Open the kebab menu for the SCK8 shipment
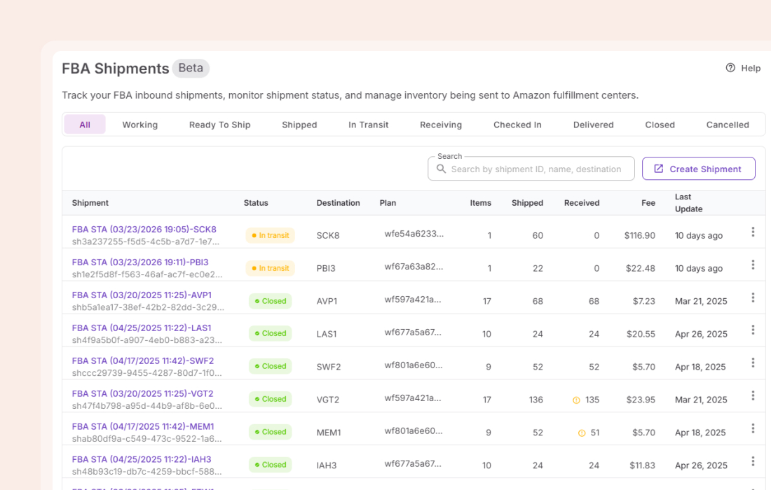The image size is (771, 490). click(753, 235)
